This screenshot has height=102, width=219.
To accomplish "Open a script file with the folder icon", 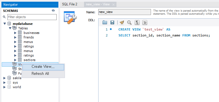I will click(x=105, y=22).
